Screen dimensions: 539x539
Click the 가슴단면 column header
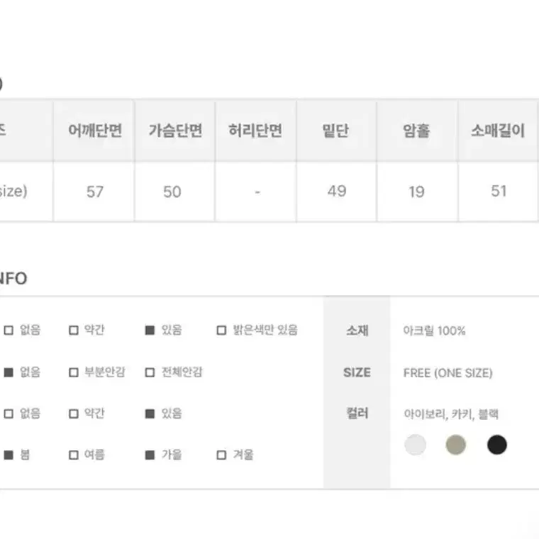[174, 130]
